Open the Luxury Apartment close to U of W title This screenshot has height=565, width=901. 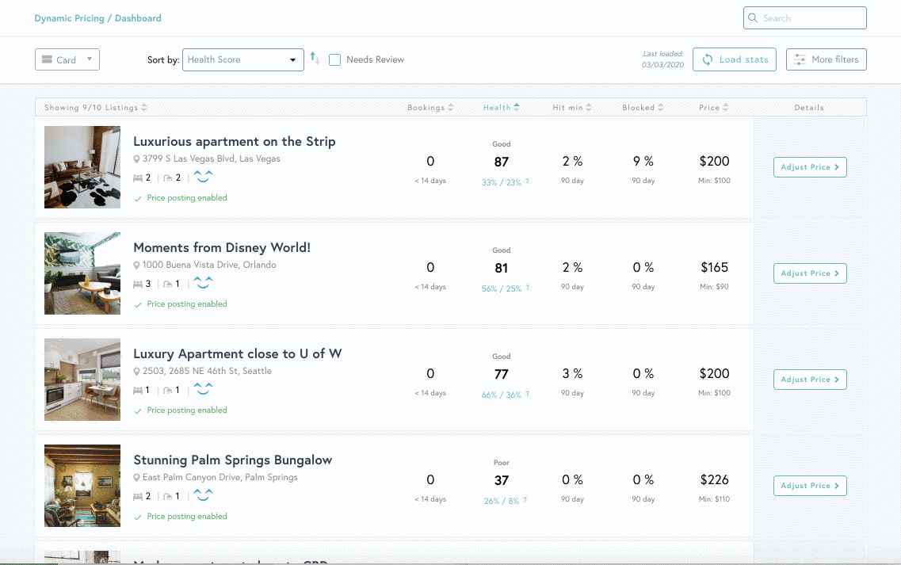click(x=237, y=354)
